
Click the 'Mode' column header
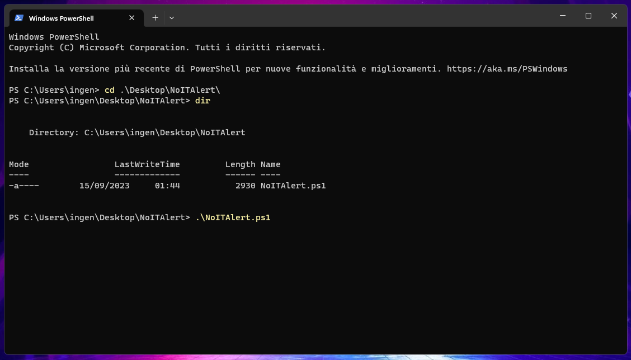19,164
